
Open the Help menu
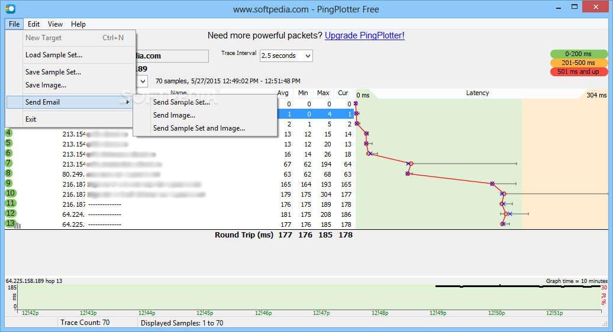pyautogui.click(x=78, y=24)
